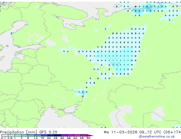Click the '(06+174' forecast run text
The height and width of the screenshot is (139, 181).
(x=172, y=132)
